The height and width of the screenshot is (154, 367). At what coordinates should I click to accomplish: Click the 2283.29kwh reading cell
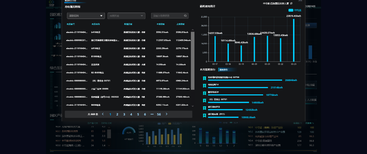point(162,48)
